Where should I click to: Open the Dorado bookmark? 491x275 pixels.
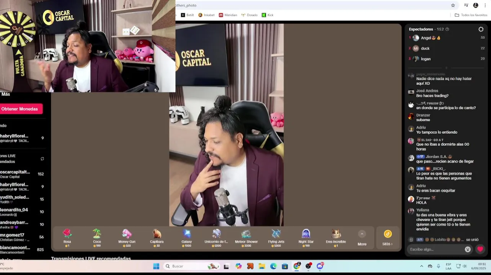pos(250,15)
